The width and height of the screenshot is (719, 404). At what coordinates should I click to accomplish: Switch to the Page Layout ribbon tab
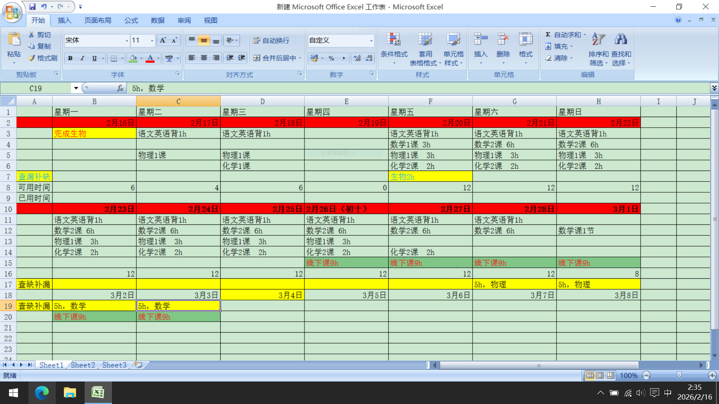point(97,21)
